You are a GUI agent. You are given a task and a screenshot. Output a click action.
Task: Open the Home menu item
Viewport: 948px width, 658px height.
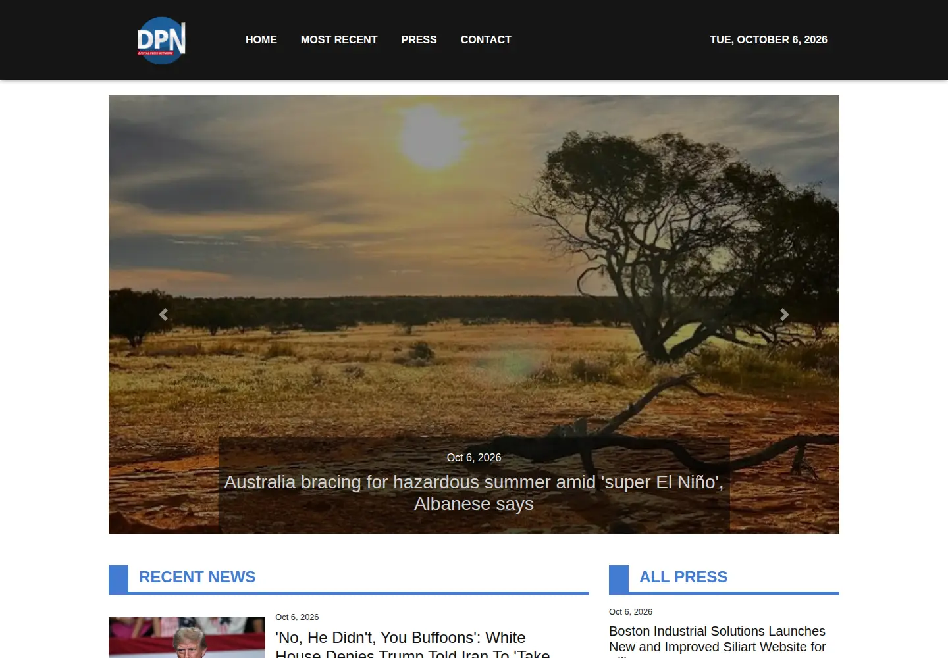(x=261, y=39)
